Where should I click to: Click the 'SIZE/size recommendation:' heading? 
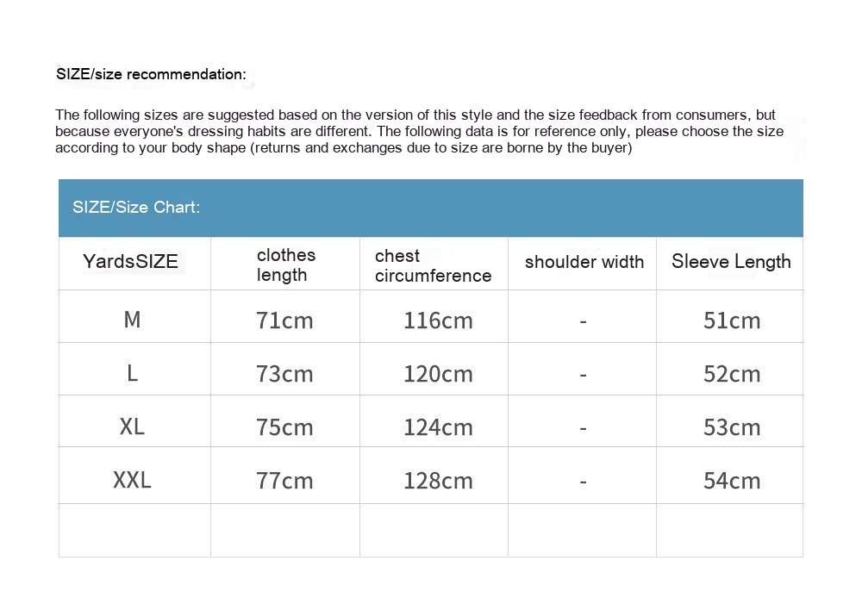click(151, 74)
